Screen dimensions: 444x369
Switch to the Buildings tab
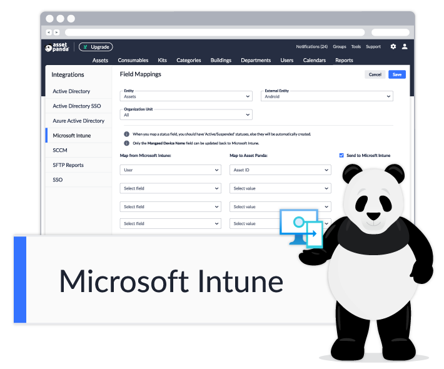(x=221, y=60)
